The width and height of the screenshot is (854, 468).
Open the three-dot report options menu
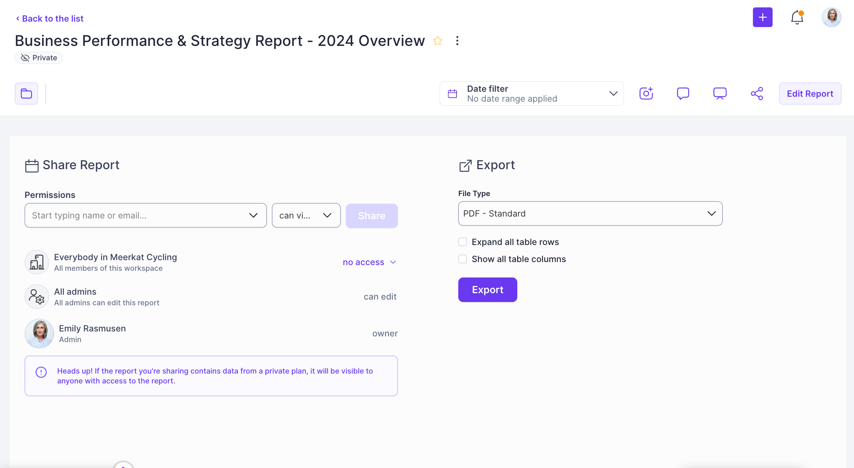[457, 41]
